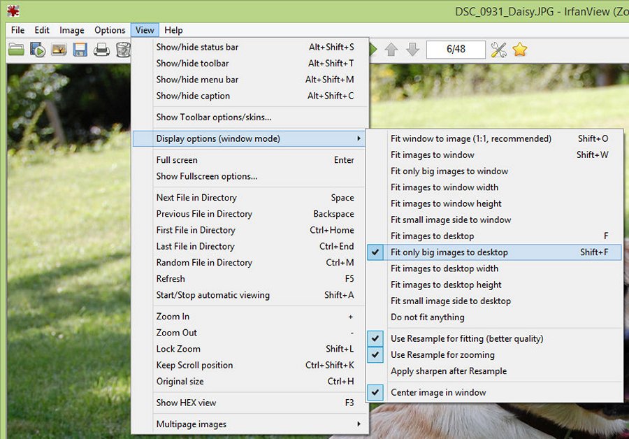This screenshot has width=629, height=439.
Task: Open the Help menu
Action: [173, 30]
